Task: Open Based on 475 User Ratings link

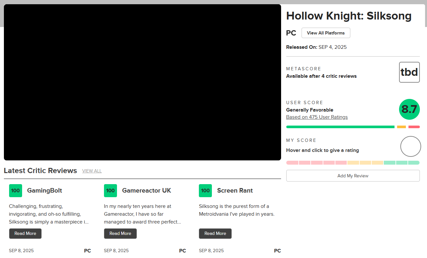Action: pos(317,117)
